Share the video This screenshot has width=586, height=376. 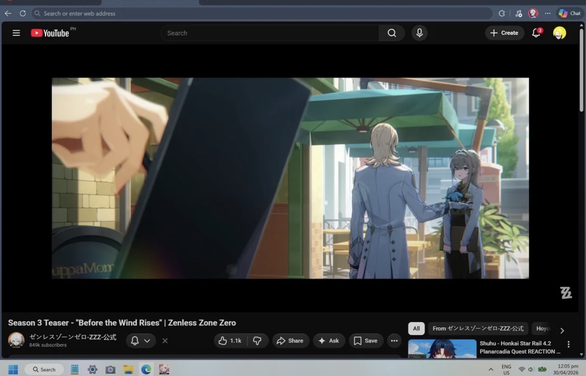pos(290,340)
